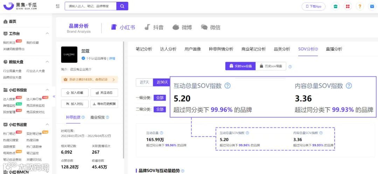Collapse the 小红书运营 sidebar section
The image size is (378, 174).
tap(47, 124)
